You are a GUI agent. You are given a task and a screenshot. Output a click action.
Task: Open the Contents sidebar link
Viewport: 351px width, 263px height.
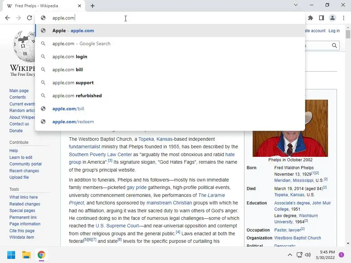click(17, 97)
